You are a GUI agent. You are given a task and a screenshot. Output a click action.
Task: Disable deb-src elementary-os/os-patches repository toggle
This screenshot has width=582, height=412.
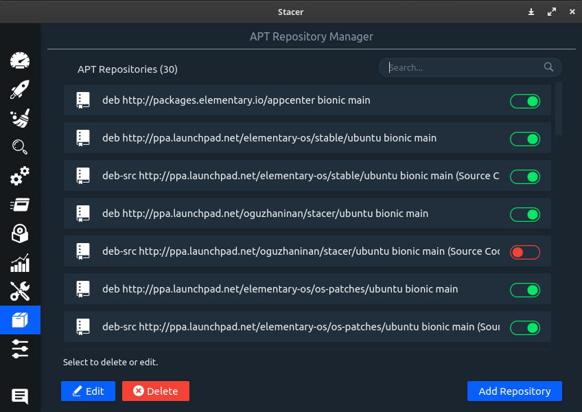525,328
